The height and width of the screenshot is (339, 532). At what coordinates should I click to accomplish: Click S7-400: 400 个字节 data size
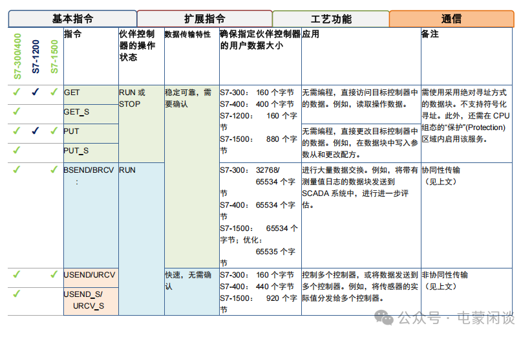pos(257,104)
